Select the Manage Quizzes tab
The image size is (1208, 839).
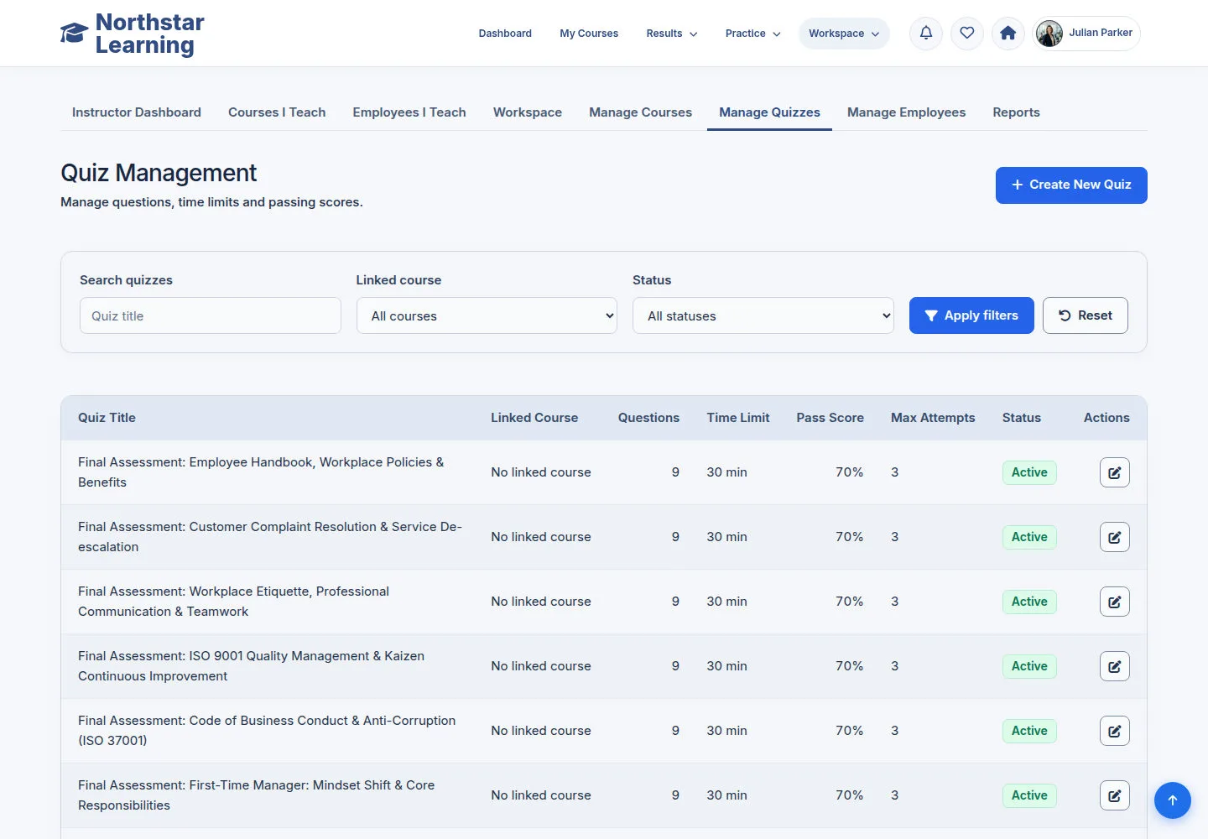tap(769, 112)
